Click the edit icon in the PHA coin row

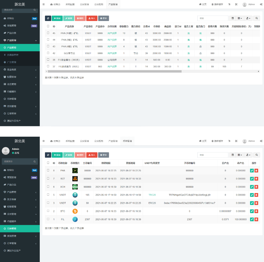(252, 170)
